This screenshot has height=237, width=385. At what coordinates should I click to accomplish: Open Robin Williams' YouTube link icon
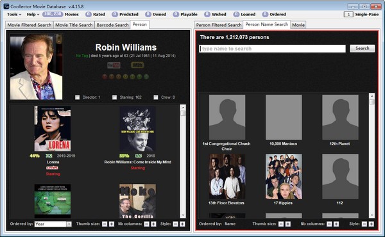tap(114, 65)
